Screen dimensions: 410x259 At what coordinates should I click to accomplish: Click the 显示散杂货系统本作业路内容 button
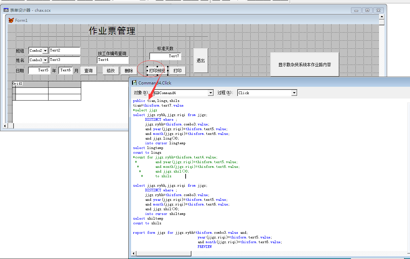click(305, 65)
